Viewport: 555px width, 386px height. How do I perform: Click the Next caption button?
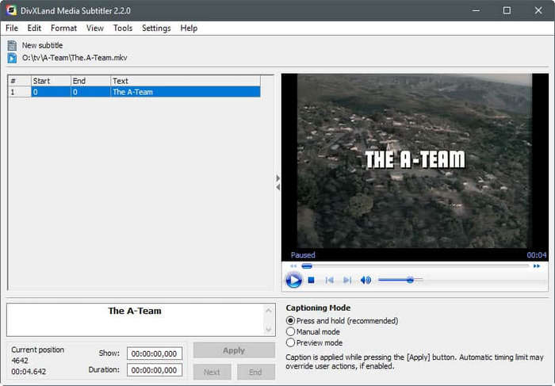coord(212,372)
